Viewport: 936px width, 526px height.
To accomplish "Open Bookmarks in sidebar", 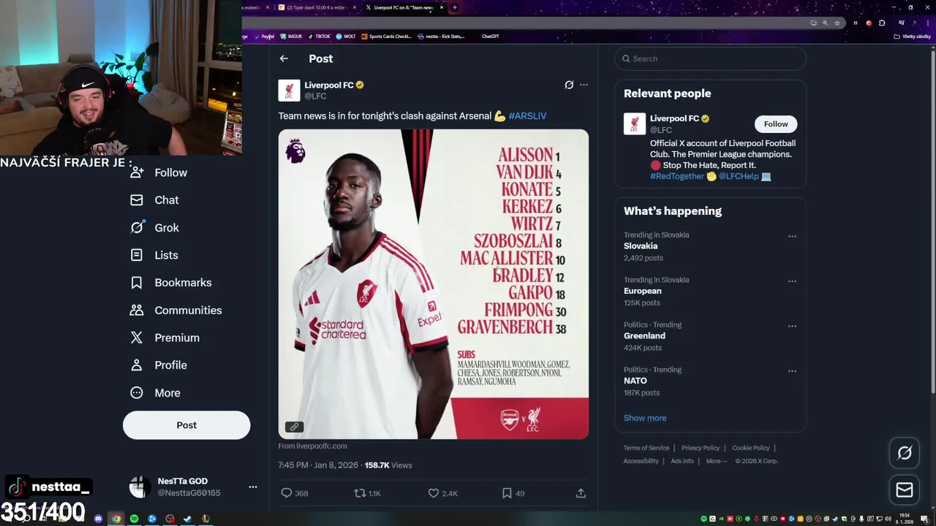I will point(171,283).
